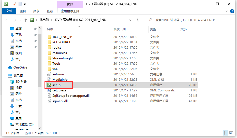Select the sqmapi.dll file
The height and width of the screenshot is (138, 237).
click(x=60, y=101)
